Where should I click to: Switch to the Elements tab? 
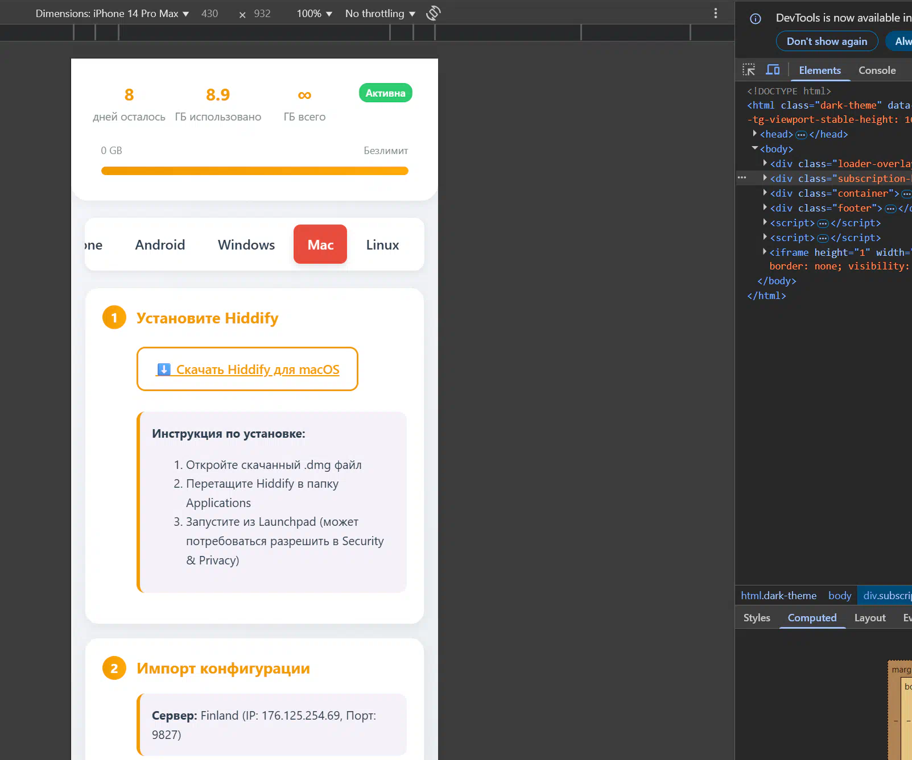[819, 70]
